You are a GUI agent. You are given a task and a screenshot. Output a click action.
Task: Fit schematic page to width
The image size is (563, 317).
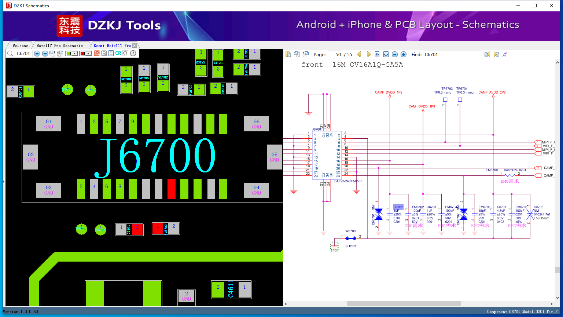click(x=377, y=54)
